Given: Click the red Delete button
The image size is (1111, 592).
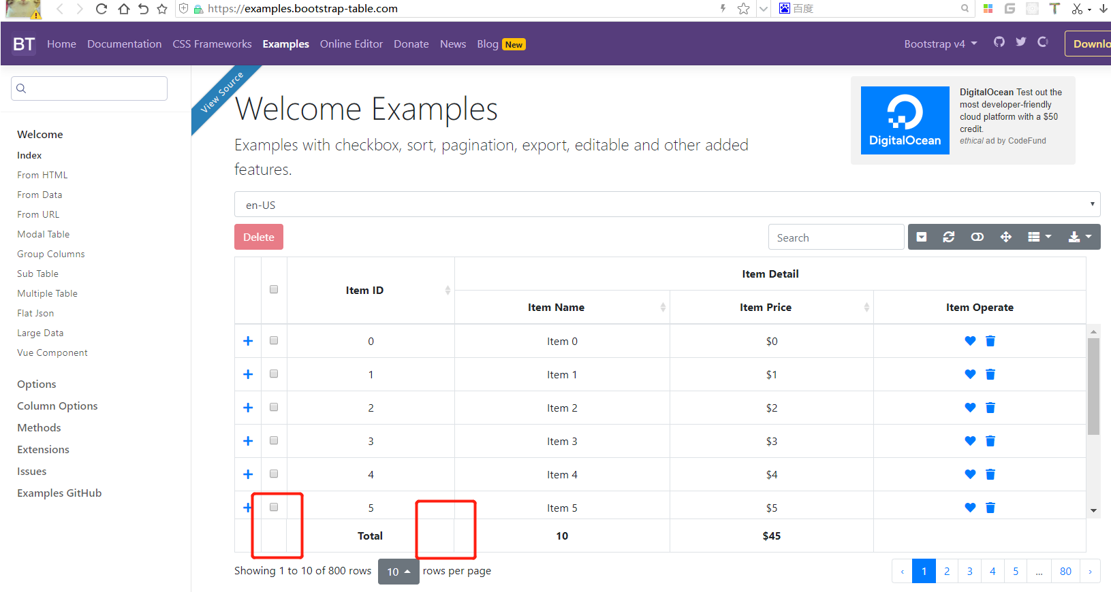Looking at the screenshot, I should tap(259, 237).
